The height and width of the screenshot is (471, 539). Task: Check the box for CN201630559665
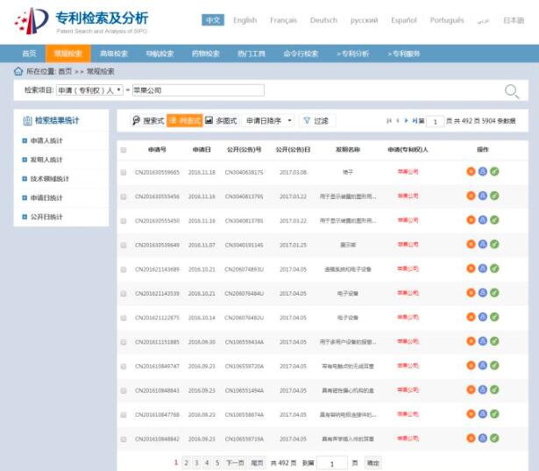124,172
